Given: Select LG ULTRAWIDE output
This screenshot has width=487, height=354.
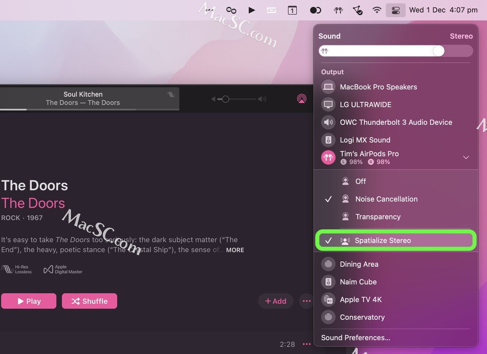Looking at the screenshot, I should 396,105.
